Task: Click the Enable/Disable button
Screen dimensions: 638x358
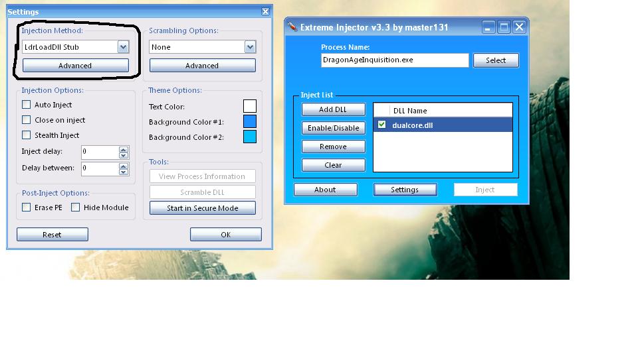Action: pos(333,128)
